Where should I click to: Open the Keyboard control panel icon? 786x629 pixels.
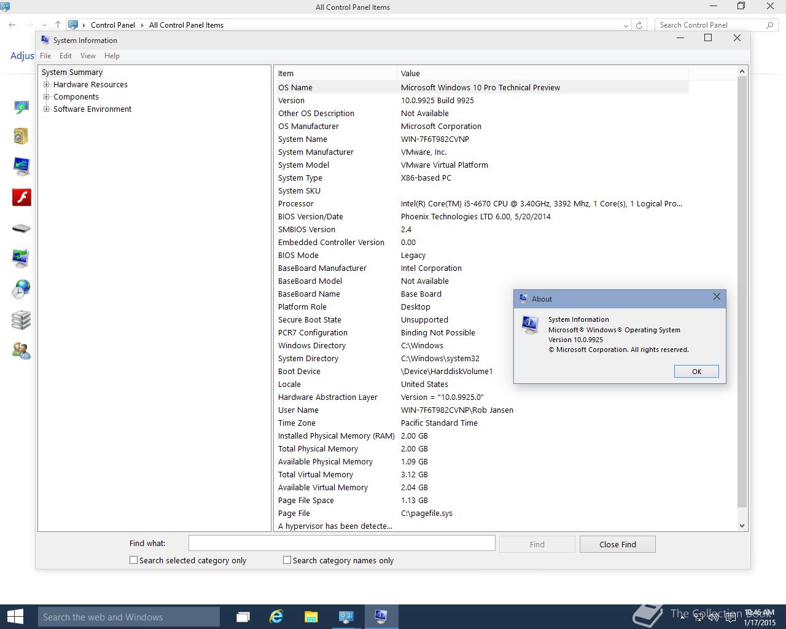(21, 229)
